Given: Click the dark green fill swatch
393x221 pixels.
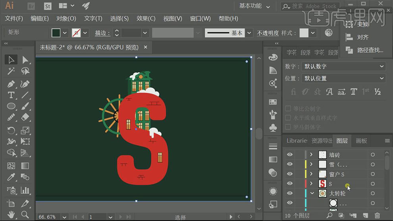Looking at the screenshot, I should pyautogui.click(x=56, y=33).
